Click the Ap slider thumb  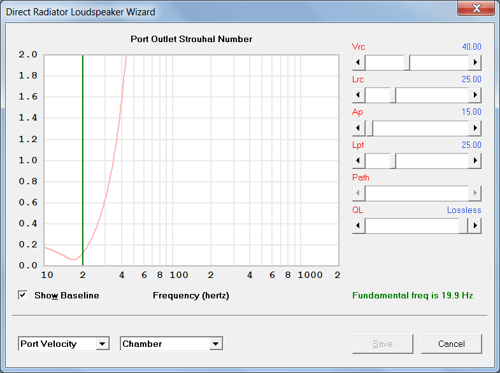click(x=369, y=128)
